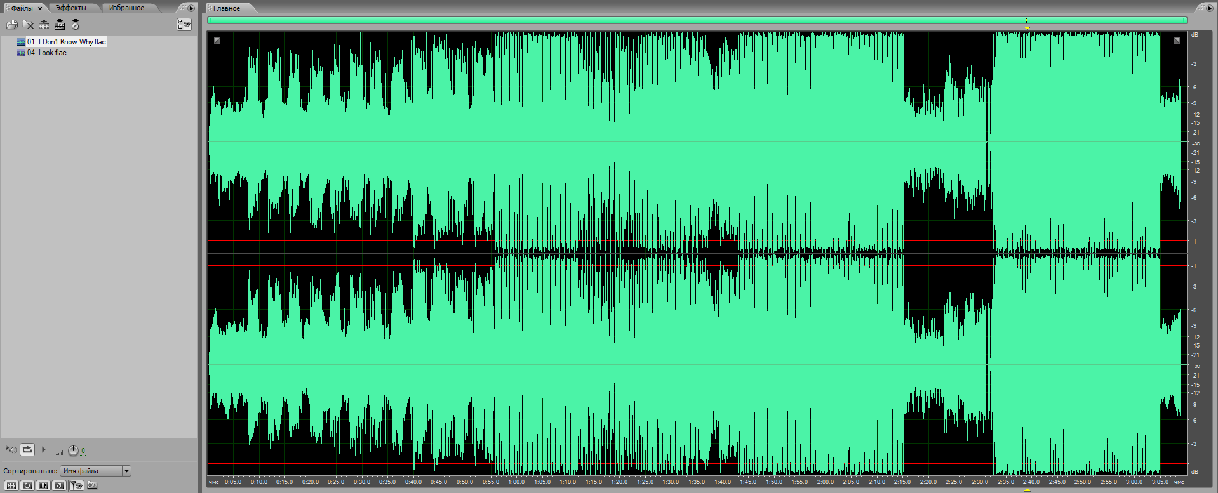Toggle showing video files in the list
1218x493 pixels.
[x=43, y=485]
